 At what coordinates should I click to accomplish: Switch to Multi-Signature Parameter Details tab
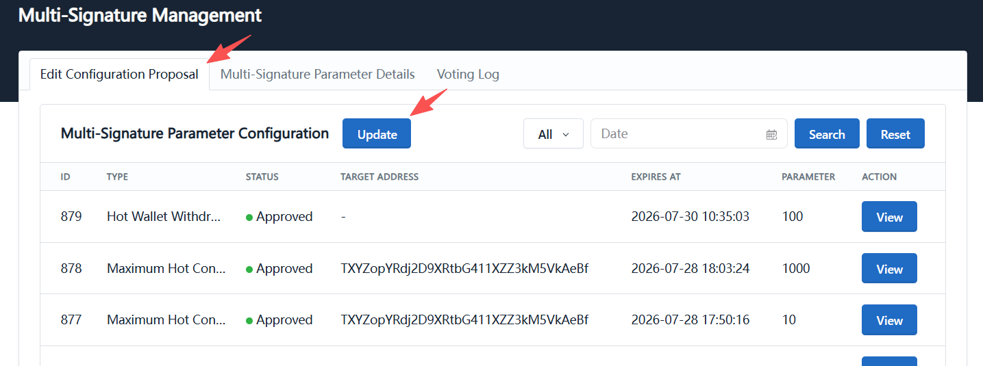(x=318, y=74)
